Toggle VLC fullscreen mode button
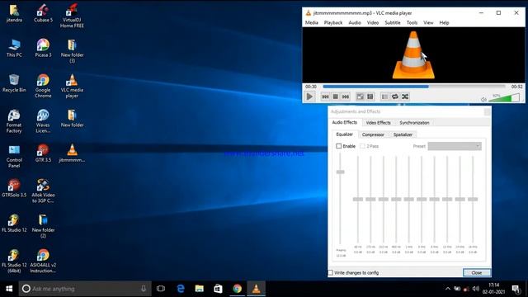The width and height of the screenshot is (528, 297). click(x=360, y=97)
